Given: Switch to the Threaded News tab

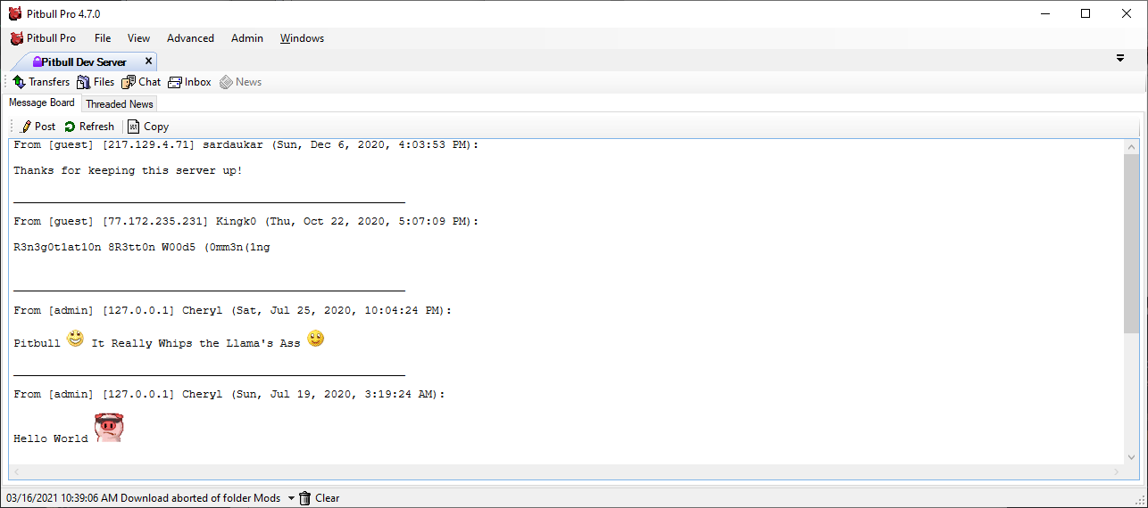Looking at the screenshot, I should point(120,104).
